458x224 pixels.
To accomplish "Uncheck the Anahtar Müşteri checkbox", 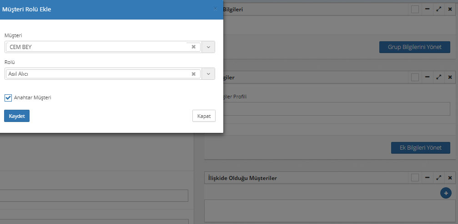I will (x=8, y=97).
